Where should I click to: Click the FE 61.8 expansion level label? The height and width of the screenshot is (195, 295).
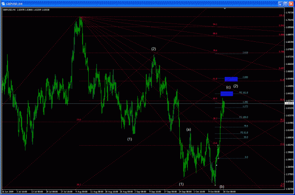point(244,133)
